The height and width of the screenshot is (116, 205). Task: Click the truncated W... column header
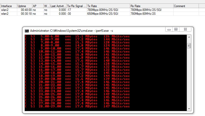click(47, 6)
